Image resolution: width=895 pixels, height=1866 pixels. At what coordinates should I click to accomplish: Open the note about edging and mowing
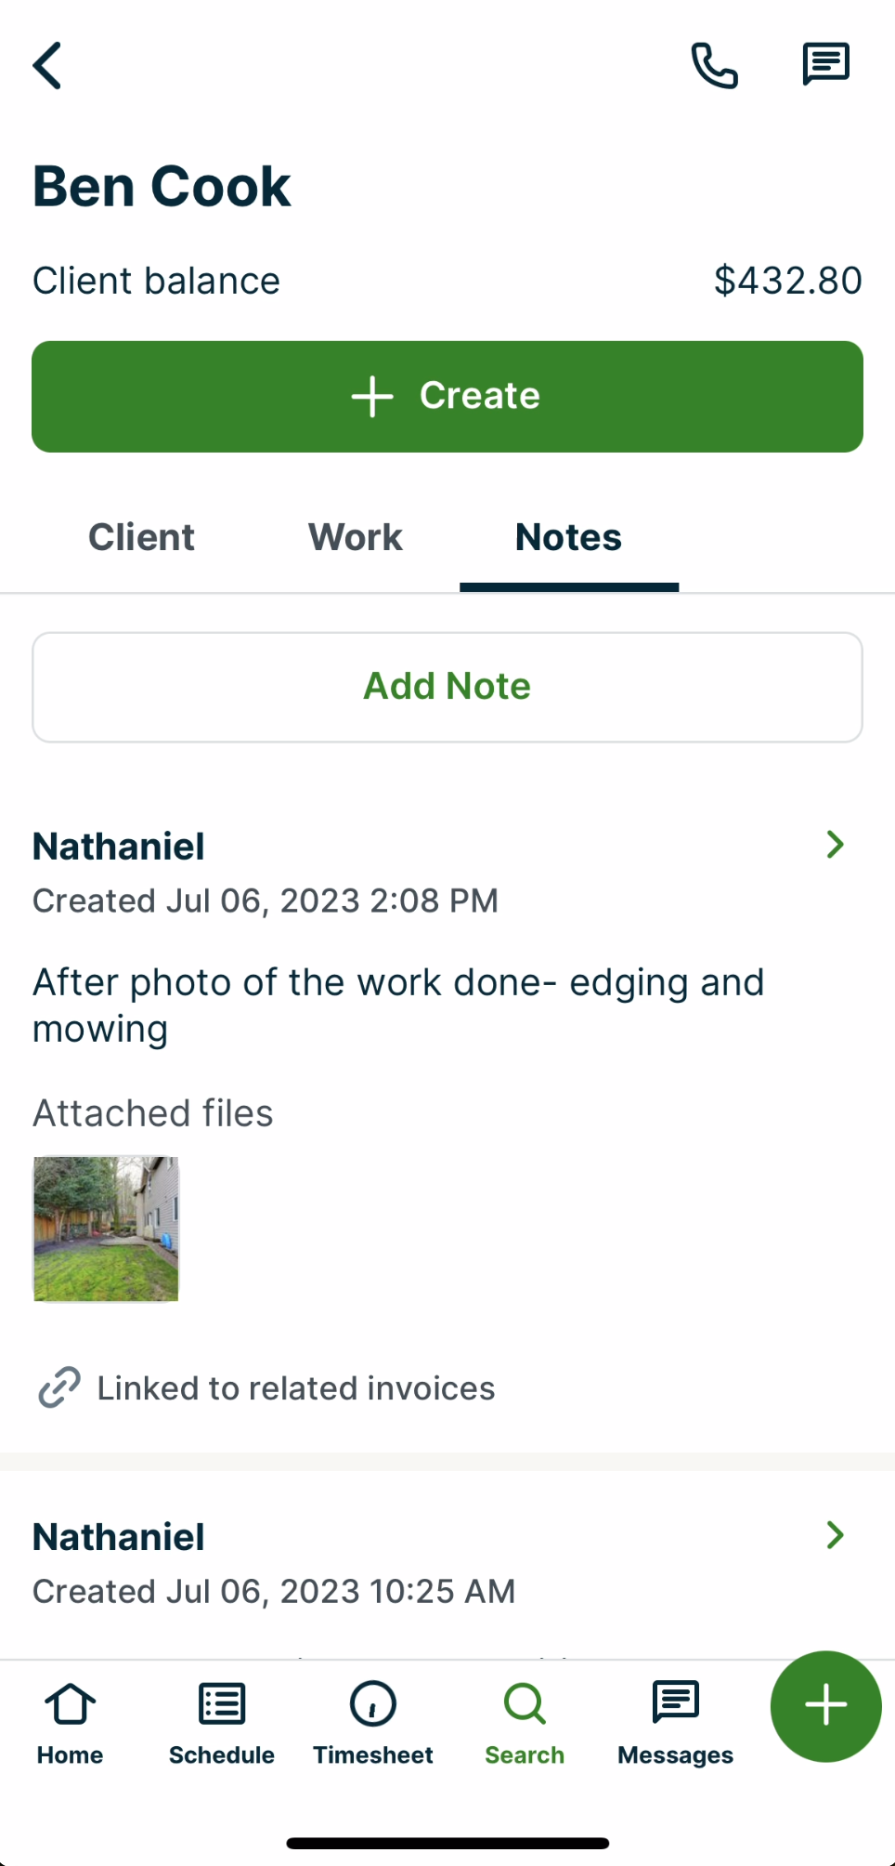(398, 1005)
